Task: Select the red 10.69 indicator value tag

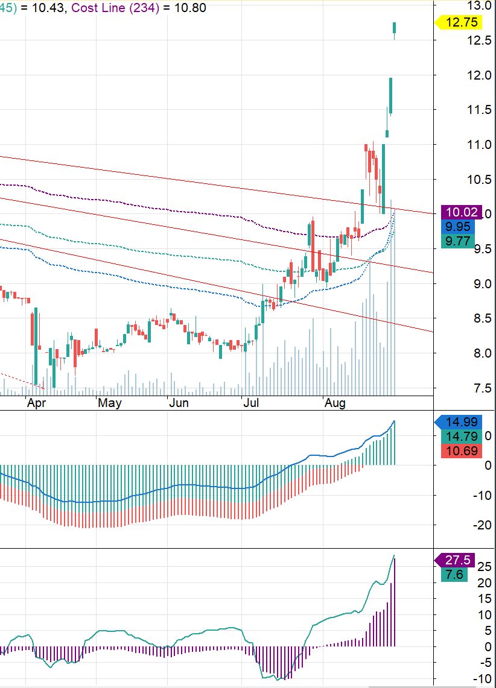Action: [462, 451]
